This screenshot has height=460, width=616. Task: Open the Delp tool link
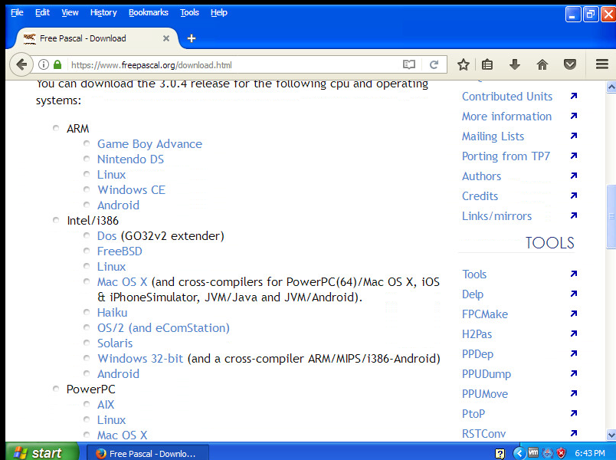coord(473,294)
